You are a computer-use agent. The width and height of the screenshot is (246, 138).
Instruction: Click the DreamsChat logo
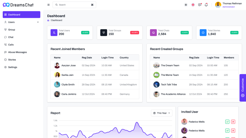click(x=18, y=5)
